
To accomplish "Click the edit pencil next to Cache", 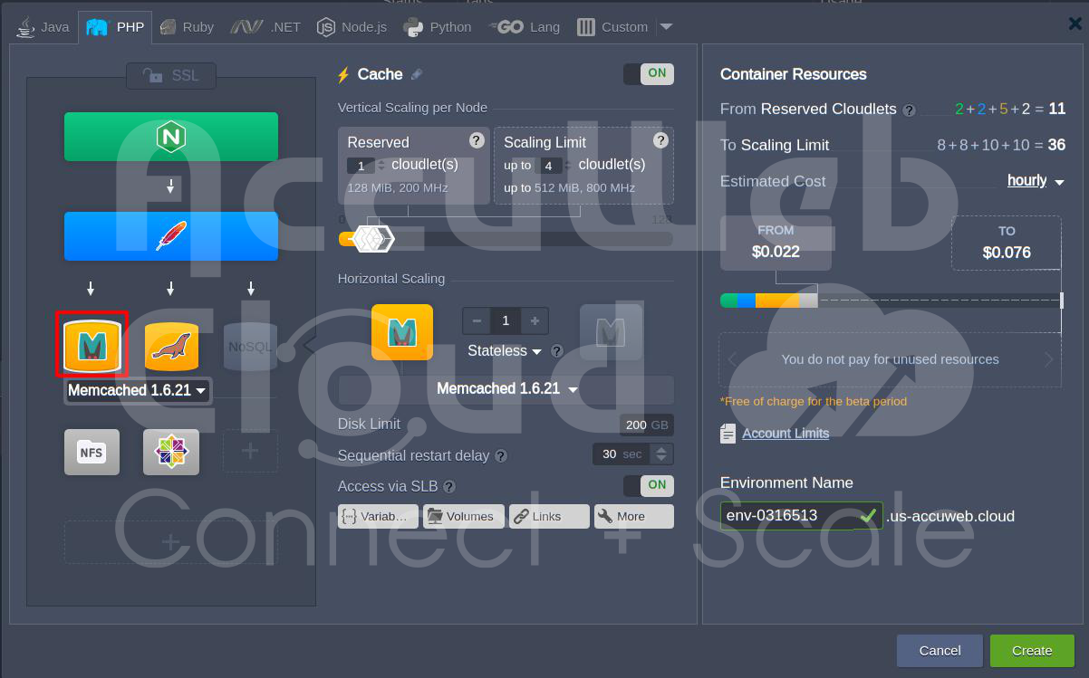I will (x=417, y=75).
